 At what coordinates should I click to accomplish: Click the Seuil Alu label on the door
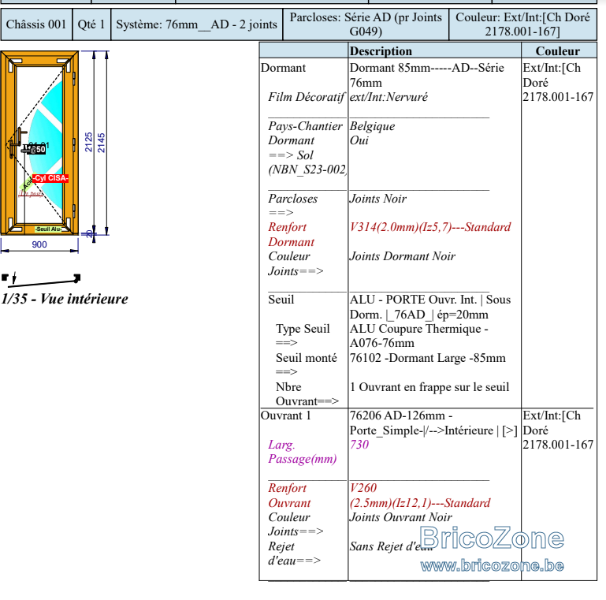[49, 229]
